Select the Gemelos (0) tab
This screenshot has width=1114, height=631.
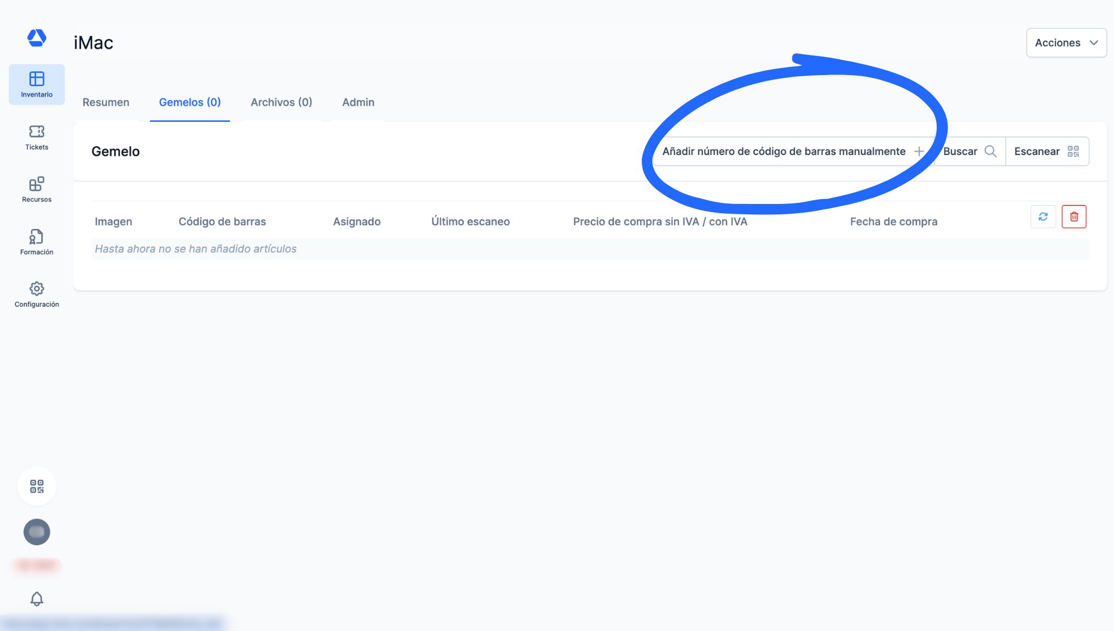tap(190, 102)
